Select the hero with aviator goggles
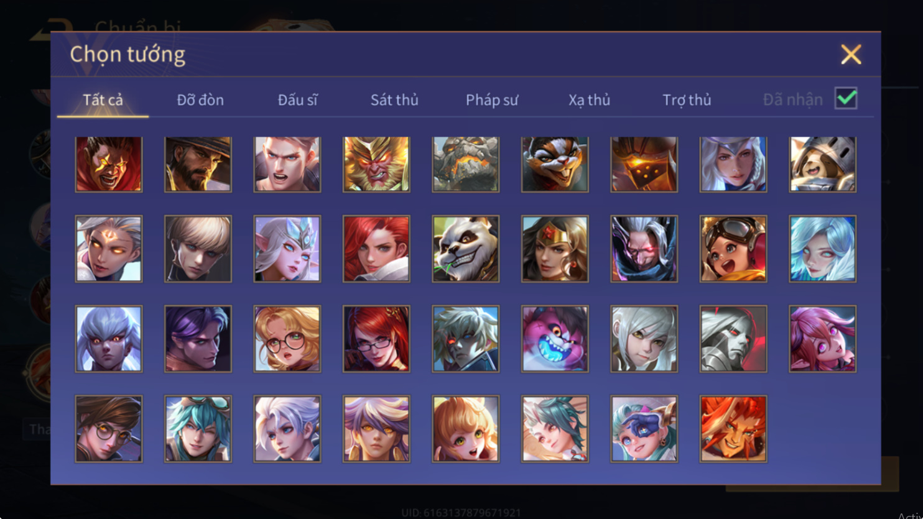 (x=733, y=249)
